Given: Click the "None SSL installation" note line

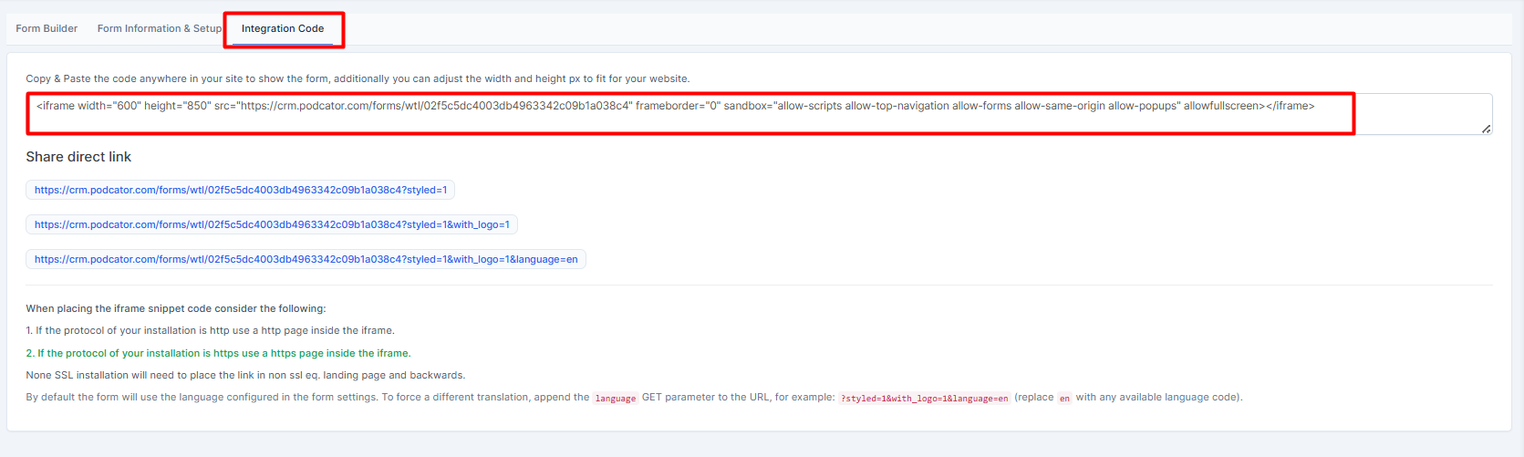Looking at the screenshot, I should 245,375.
